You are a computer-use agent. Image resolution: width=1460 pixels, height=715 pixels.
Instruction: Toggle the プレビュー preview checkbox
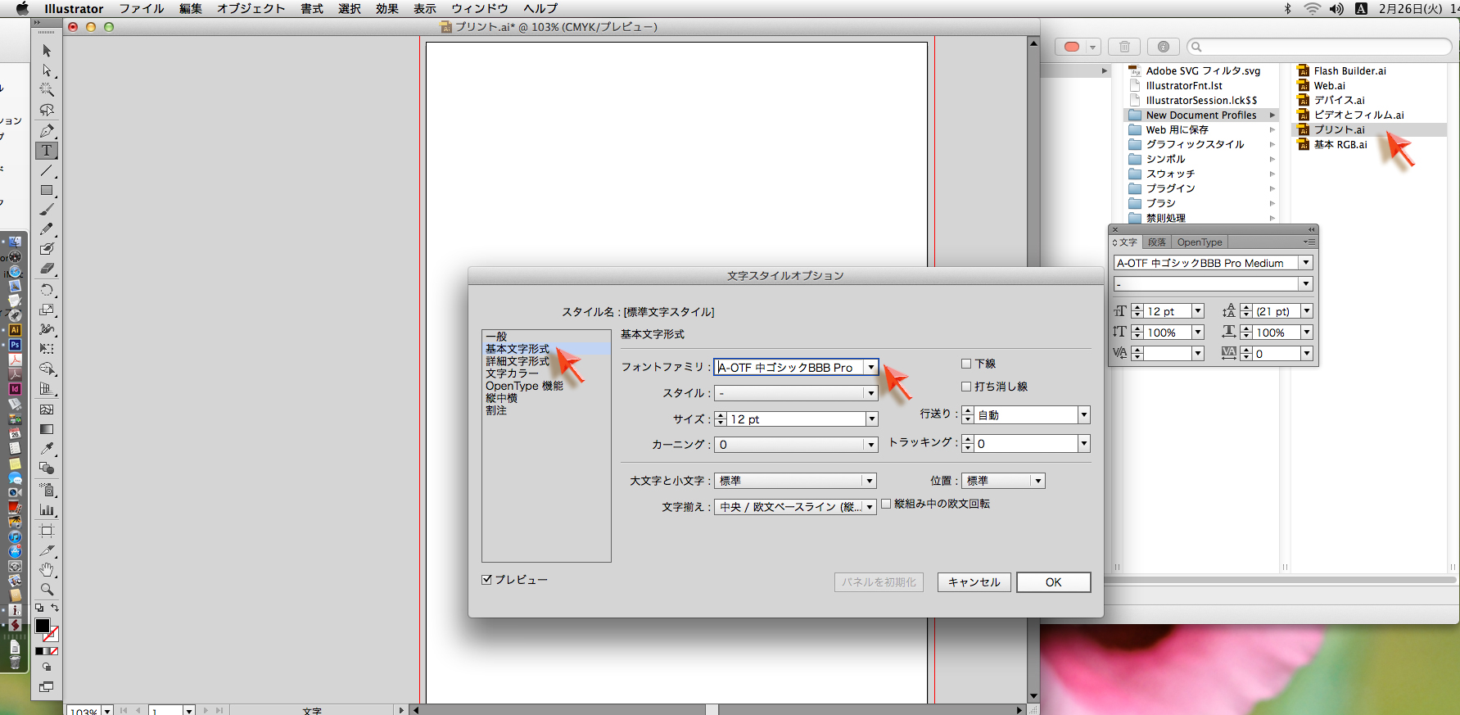[x=487, y=580]
